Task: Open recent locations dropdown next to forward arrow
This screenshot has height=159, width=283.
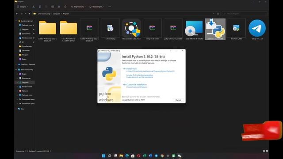Action: pyautogui.click(x=26, y=14)
